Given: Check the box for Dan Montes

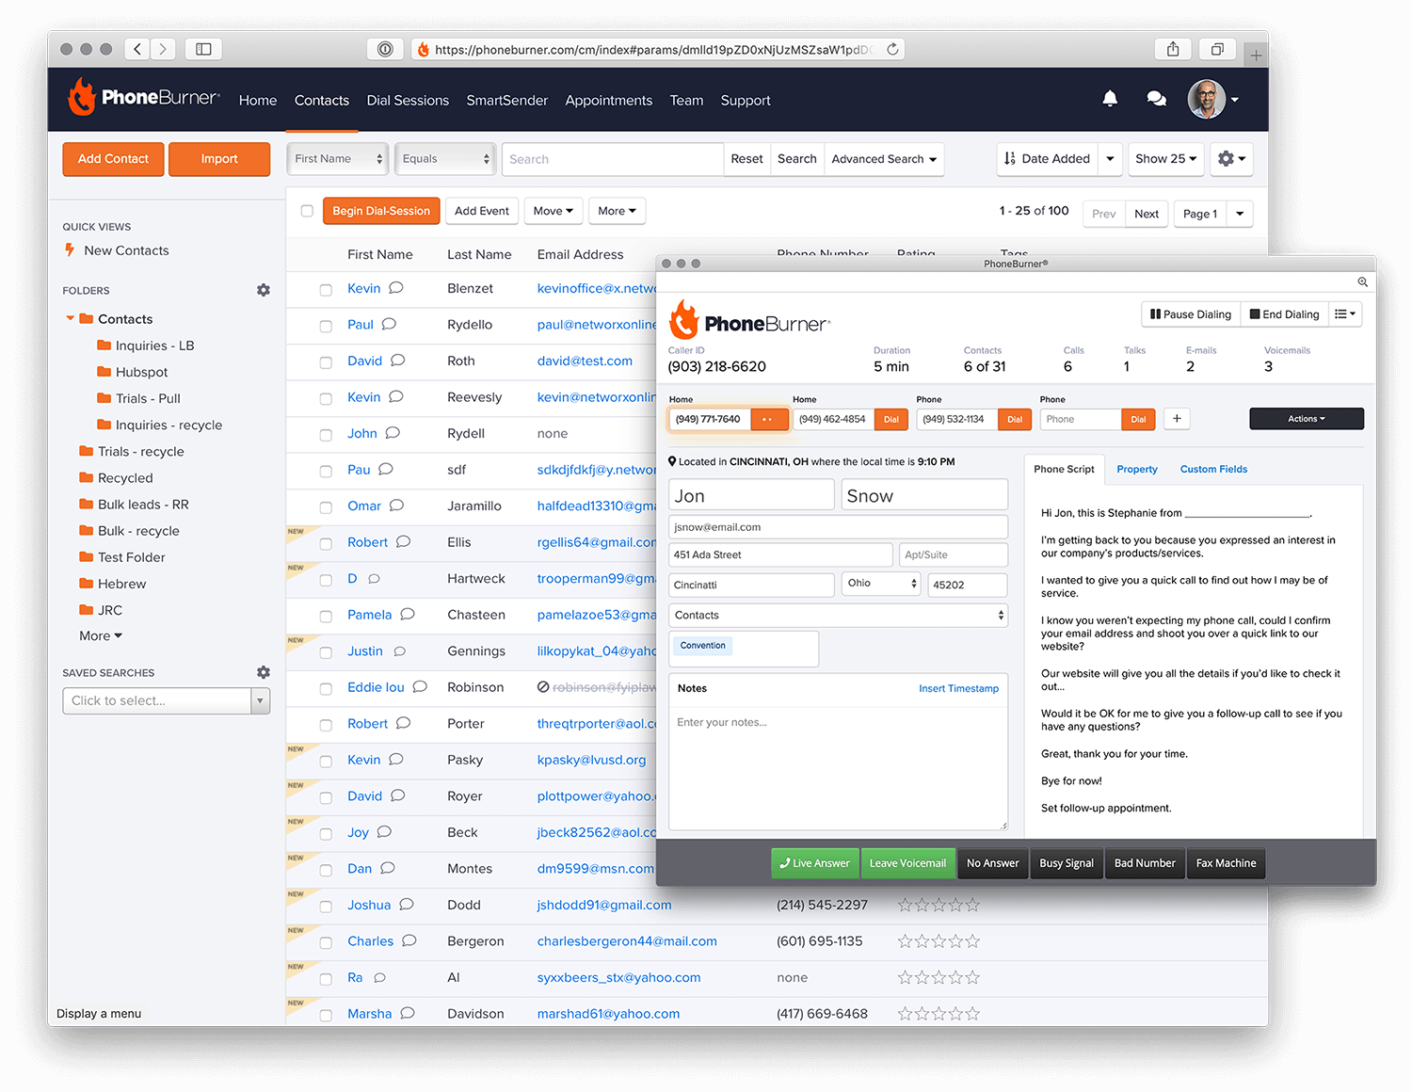Looking at the screenshot, I should click(x=326, y=870).
